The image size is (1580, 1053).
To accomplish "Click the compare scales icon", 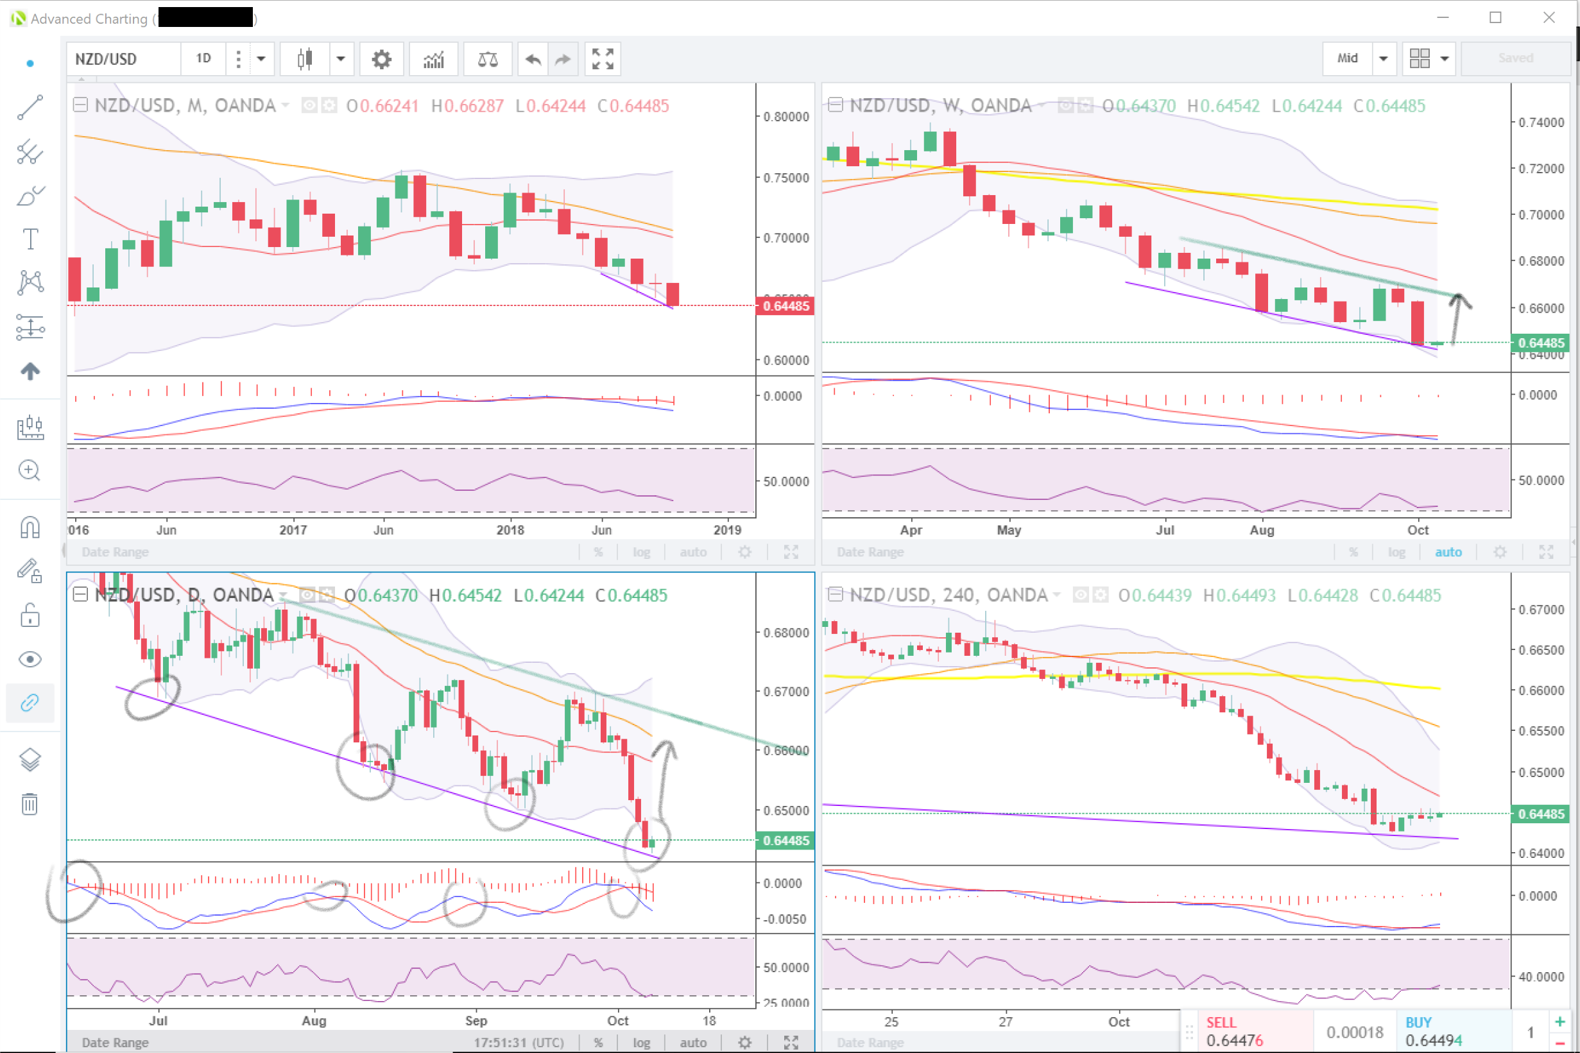I will pyautogui.click(x=488, y=59).
